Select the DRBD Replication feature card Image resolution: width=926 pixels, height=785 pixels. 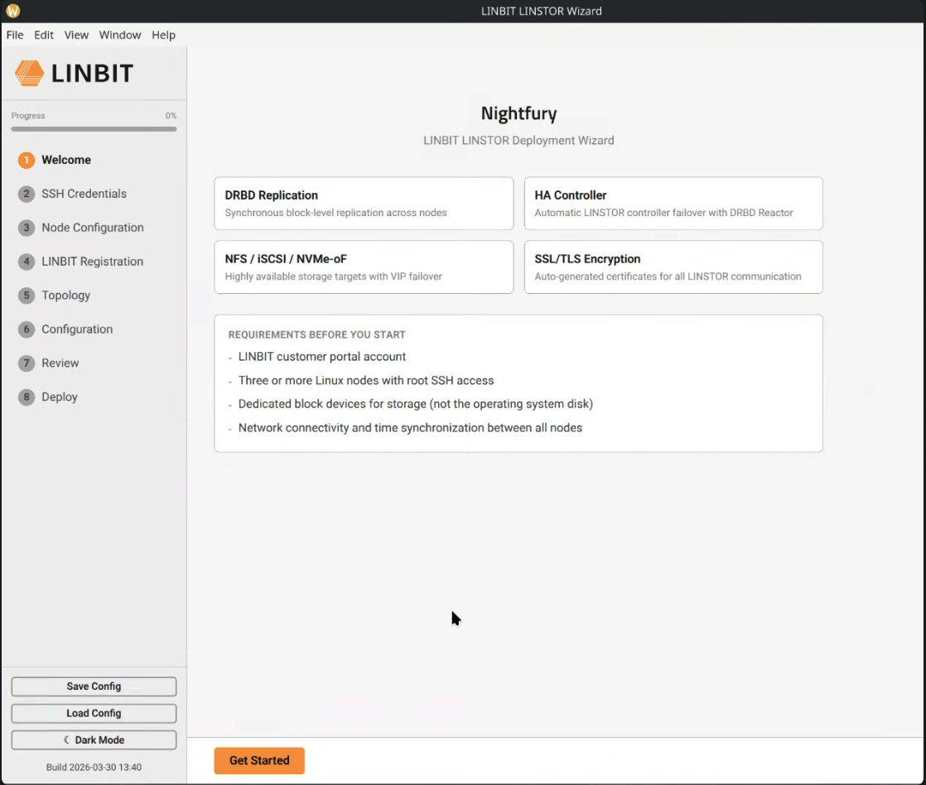click(x=364, y=203)
